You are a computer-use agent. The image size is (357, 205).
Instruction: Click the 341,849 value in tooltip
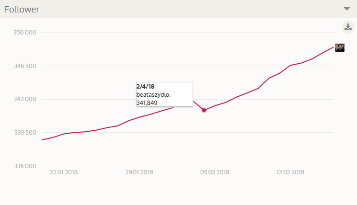point(147,102)
